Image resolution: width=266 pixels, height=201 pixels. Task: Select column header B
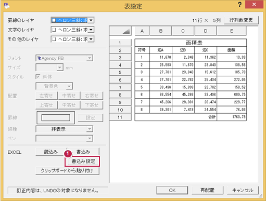[x=161, y=31]
